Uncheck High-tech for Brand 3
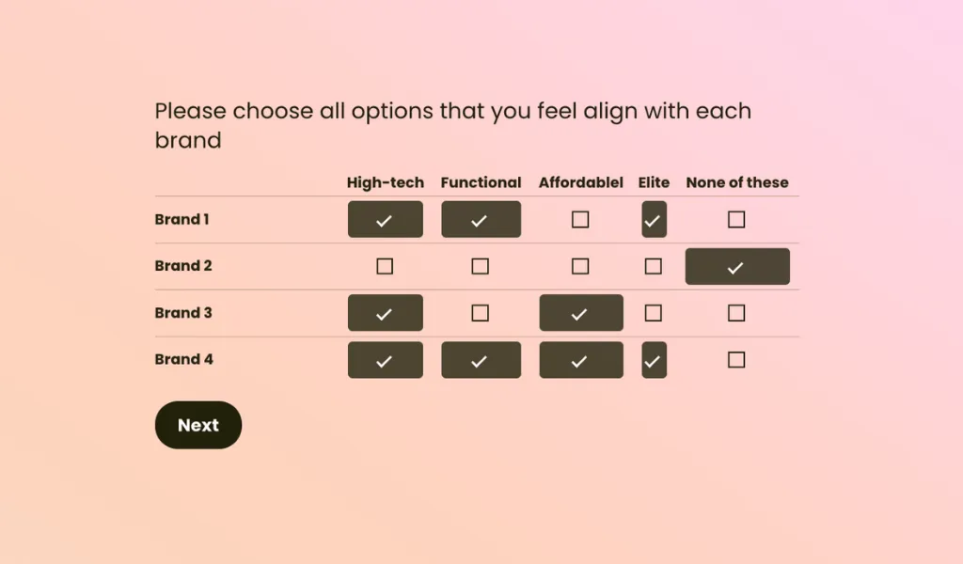 click(385, 312)
